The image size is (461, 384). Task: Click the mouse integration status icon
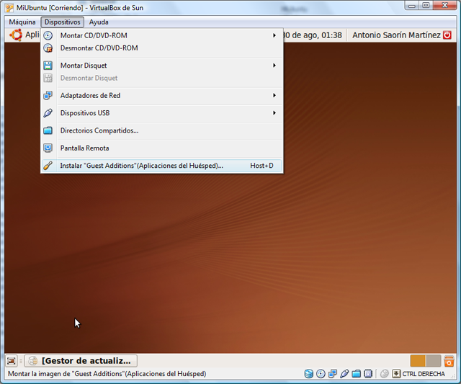click(x=385, y=374)
